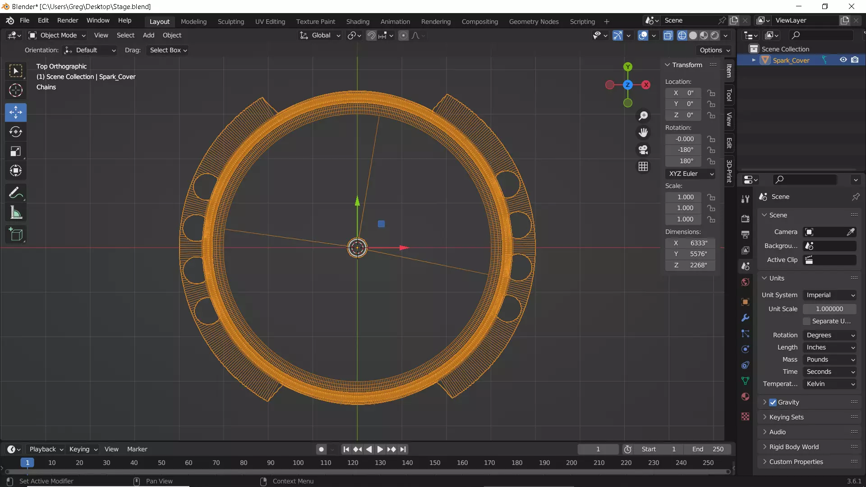
Task: Enable Separate Units checkbox
Action: point(807,321)
